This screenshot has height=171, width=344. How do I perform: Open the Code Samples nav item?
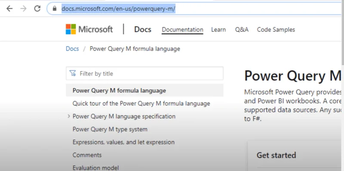pos(276,30)
